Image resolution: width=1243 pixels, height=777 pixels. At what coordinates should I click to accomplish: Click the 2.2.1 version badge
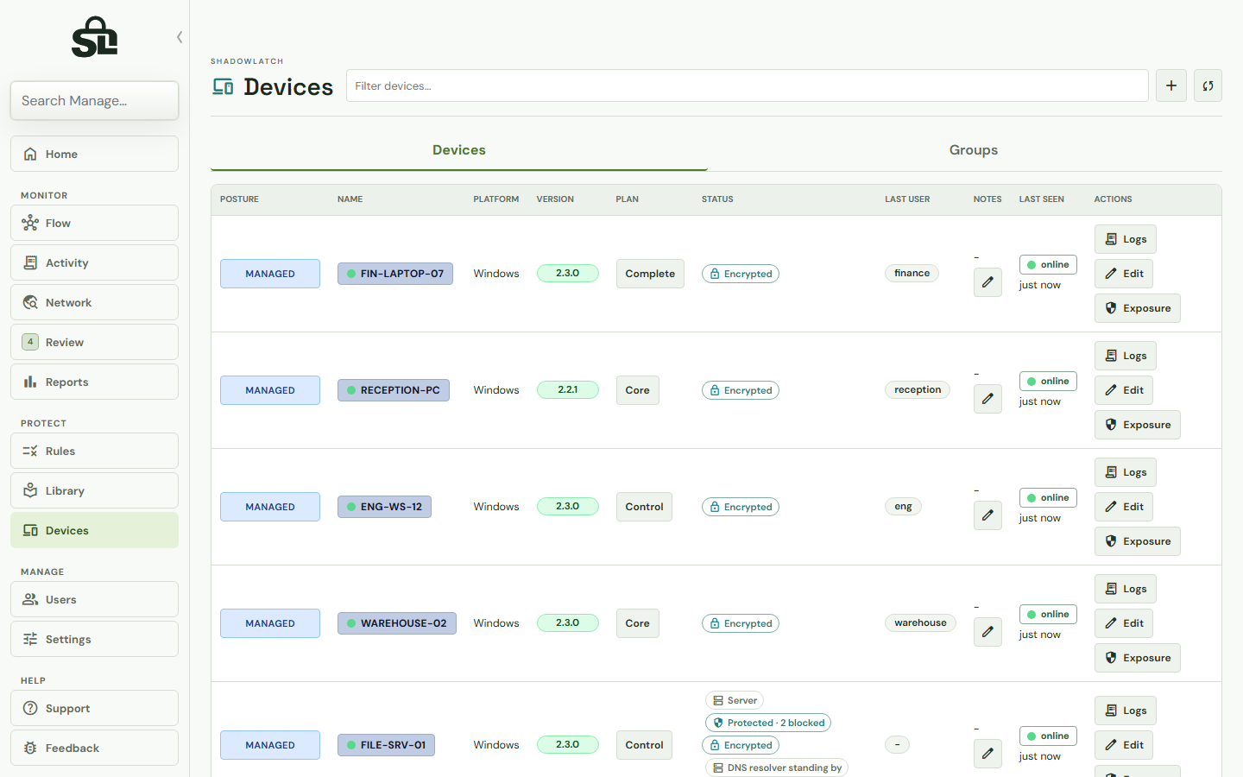568,389
